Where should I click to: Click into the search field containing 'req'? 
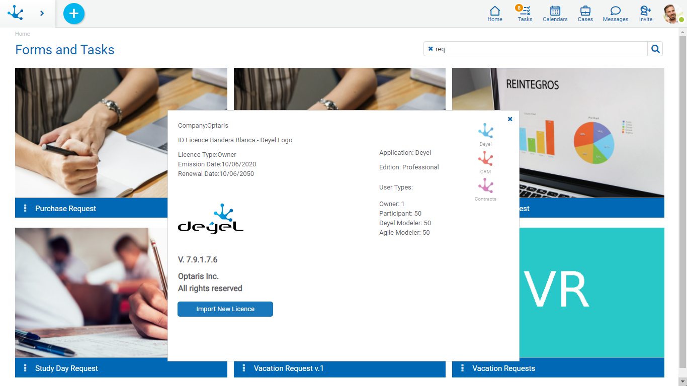coord(538,49)
